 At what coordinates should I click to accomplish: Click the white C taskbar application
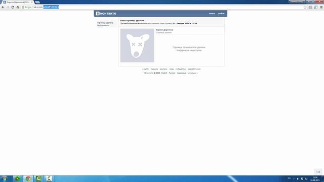pos(49,178)
